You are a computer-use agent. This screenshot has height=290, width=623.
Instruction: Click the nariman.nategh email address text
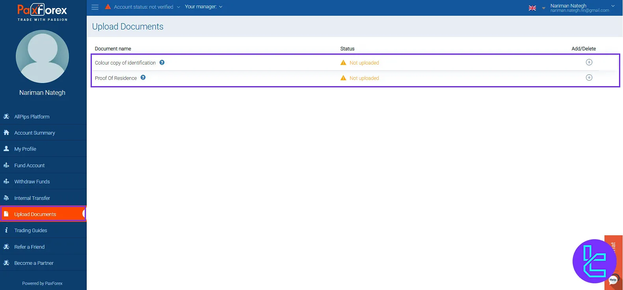580,11
